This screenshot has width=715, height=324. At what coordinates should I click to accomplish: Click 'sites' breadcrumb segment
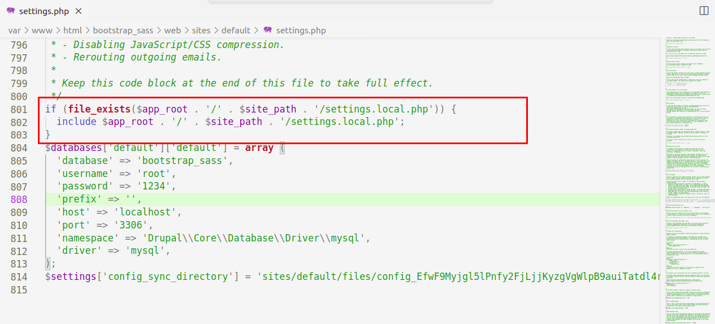(201, 31)
